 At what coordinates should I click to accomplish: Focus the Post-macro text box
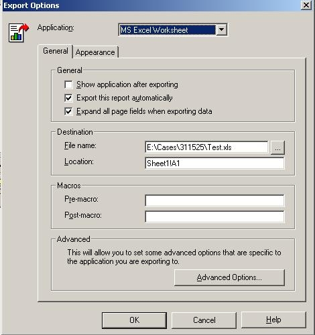[214, 216]
